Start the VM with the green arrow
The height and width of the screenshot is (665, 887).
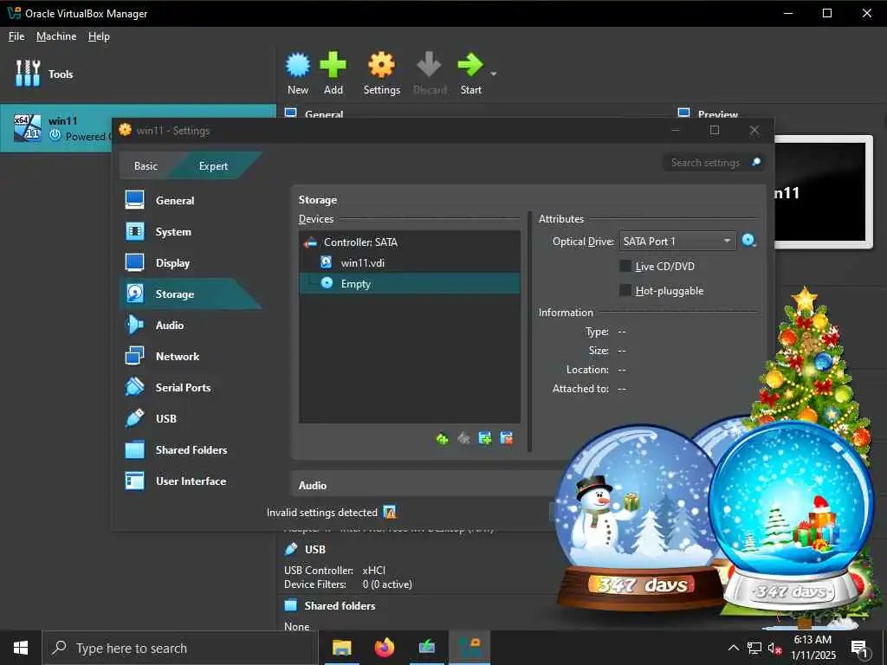click(x=470, y=74)
